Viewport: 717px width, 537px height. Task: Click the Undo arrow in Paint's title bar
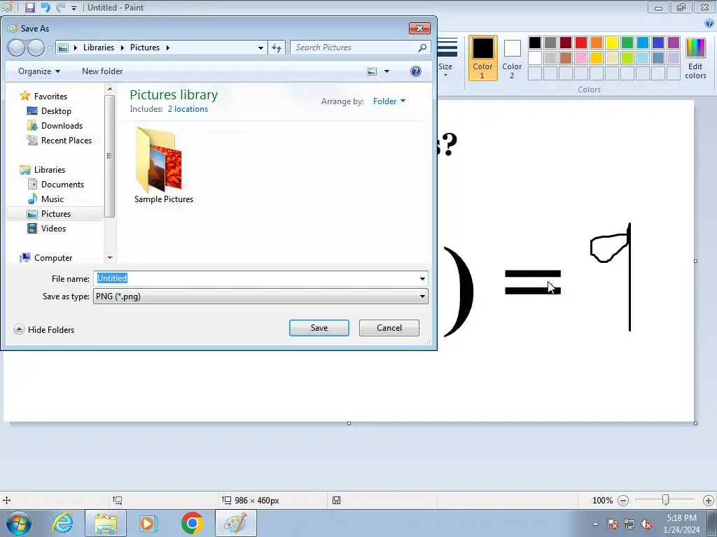[46, 7]
